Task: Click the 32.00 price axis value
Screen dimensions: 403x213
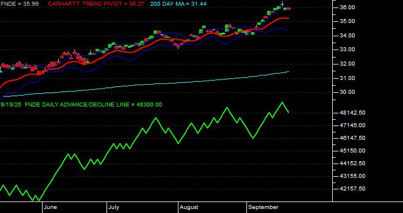Action: (348, 64)
